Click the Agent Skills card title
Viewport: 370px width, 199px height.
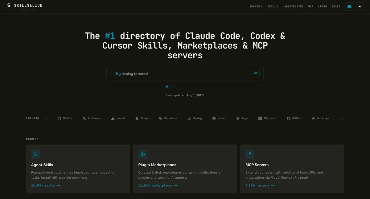[42, 165]
